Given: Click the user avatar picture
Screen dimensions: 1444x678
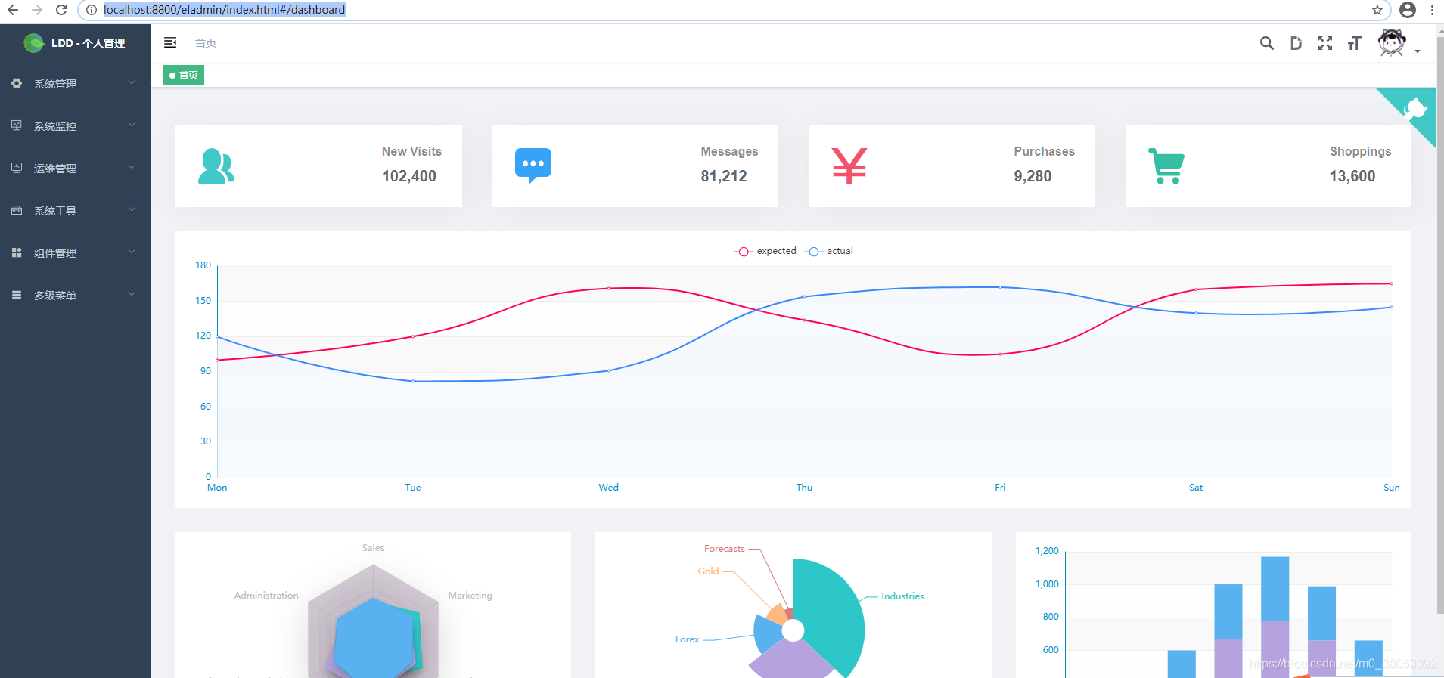Looking at the screenshot, I should coord(1392,42).
